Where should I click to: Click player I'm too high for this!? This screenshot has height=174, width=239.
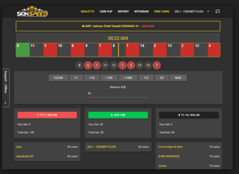[170, 147]
